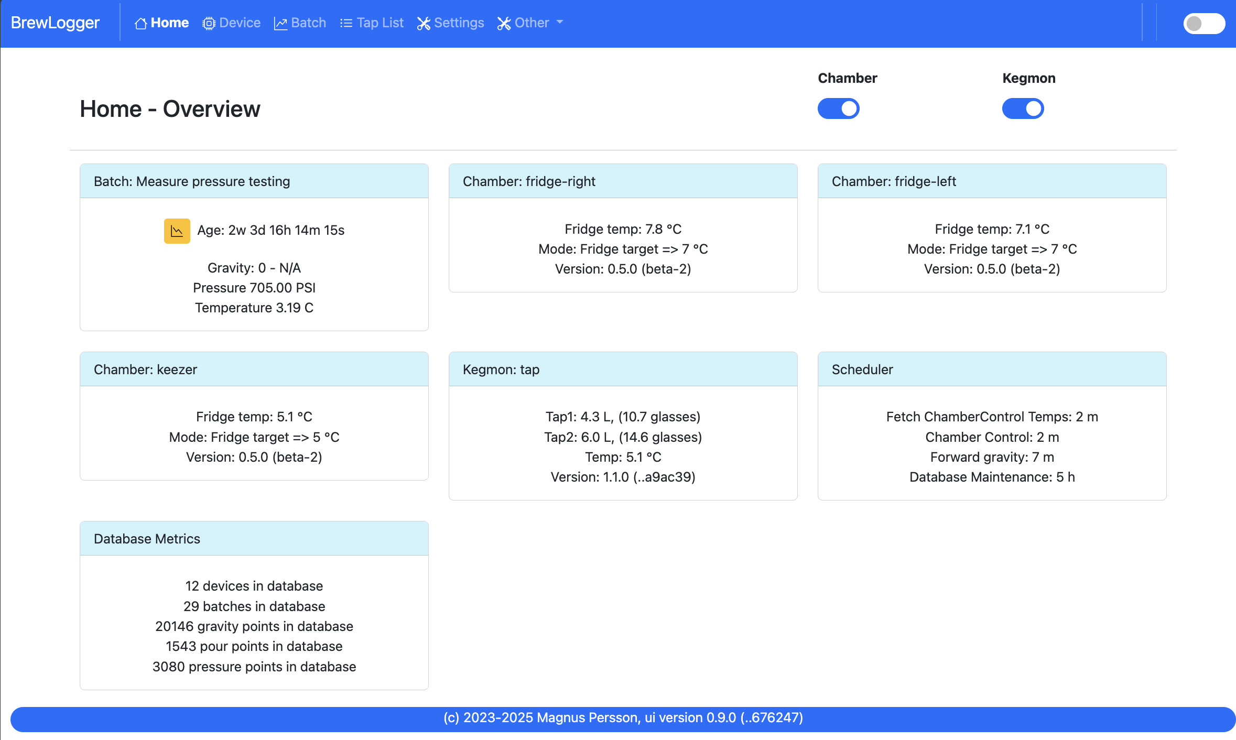The height and width of the screenshot is (740, 1236).
Task: Turn off the Kegmon toggle
Action: tap(1023, 108)
